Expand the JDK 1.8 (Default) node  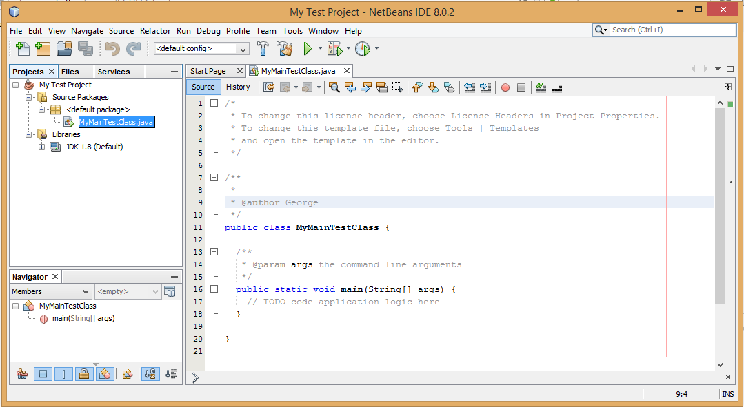click(42, 147)
